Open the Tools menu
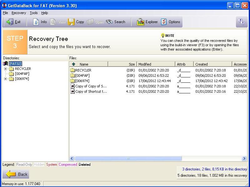Image resolution: width=250 pixels, height=187 pixels. pyautogui.click(x=34, y=13)
